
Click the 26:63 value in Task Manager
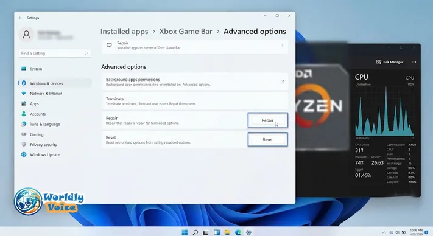377,162
